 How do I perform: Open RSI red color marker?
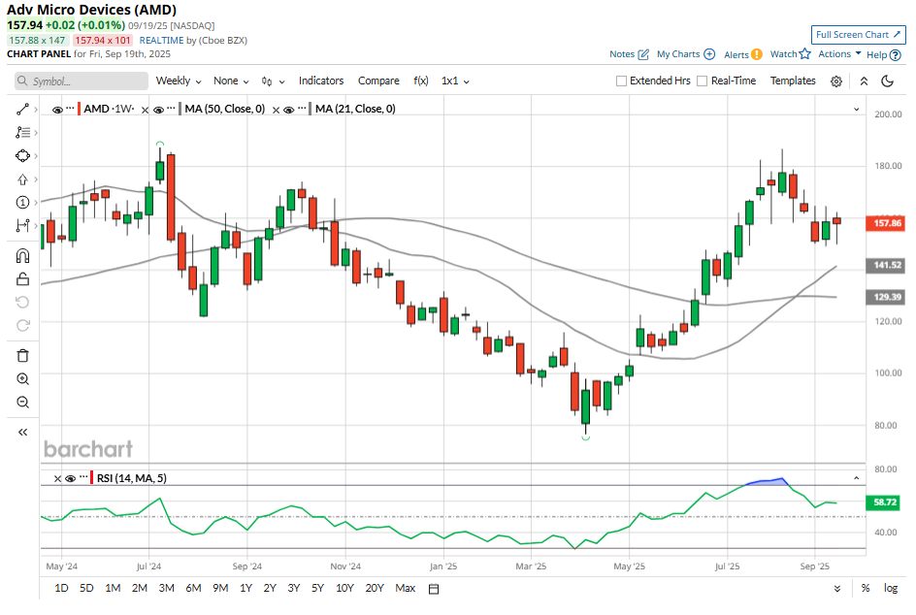(92, 478)
